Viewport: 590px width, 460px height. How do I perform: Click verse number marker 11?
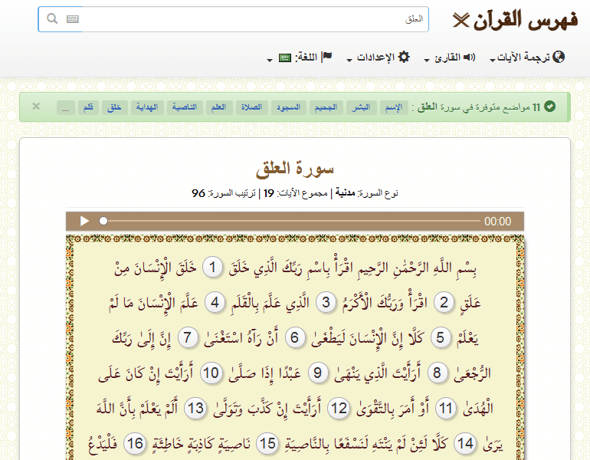pos(446,409)
